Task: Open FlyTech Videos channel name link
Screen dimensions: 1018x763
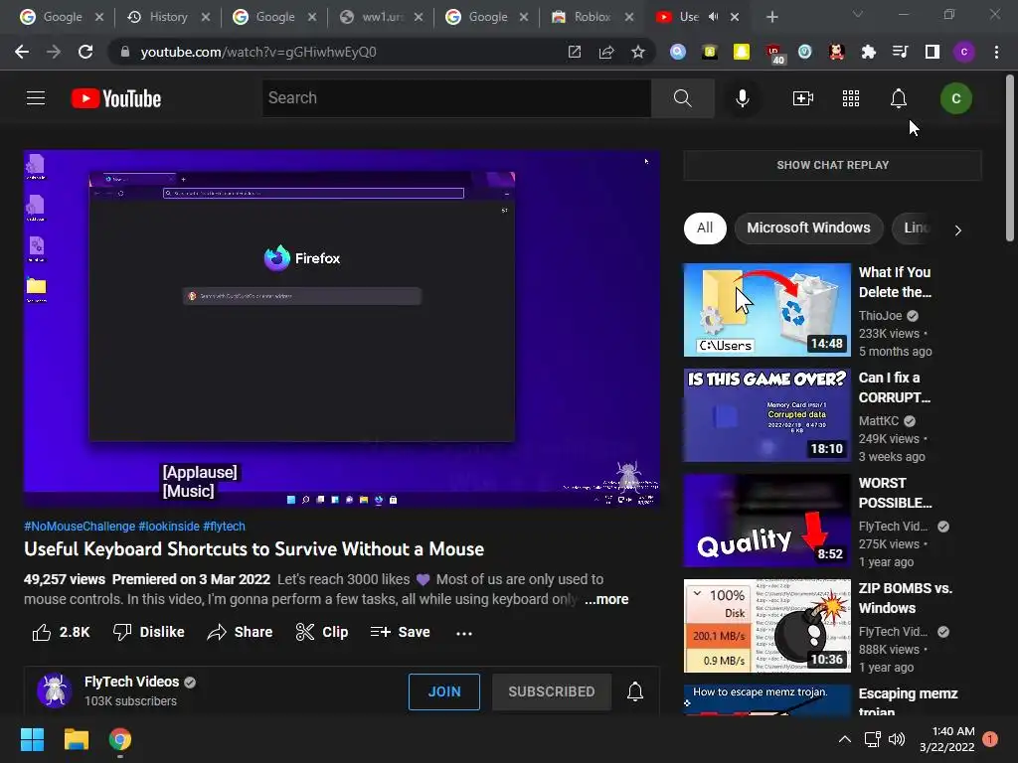Action: pos(132,682)
